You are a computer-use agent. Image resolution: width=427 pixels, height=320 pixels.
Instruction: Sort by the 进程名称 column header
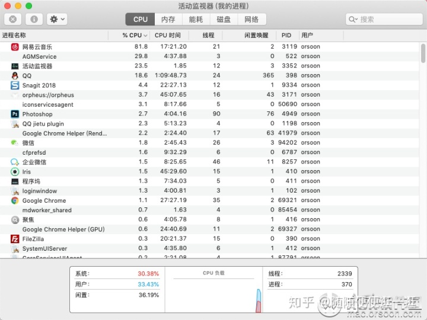coord(54,36)
